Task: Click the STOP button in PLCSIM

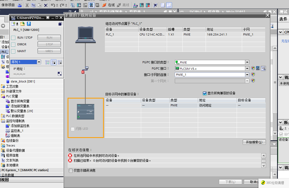Action: coord(49,44)
